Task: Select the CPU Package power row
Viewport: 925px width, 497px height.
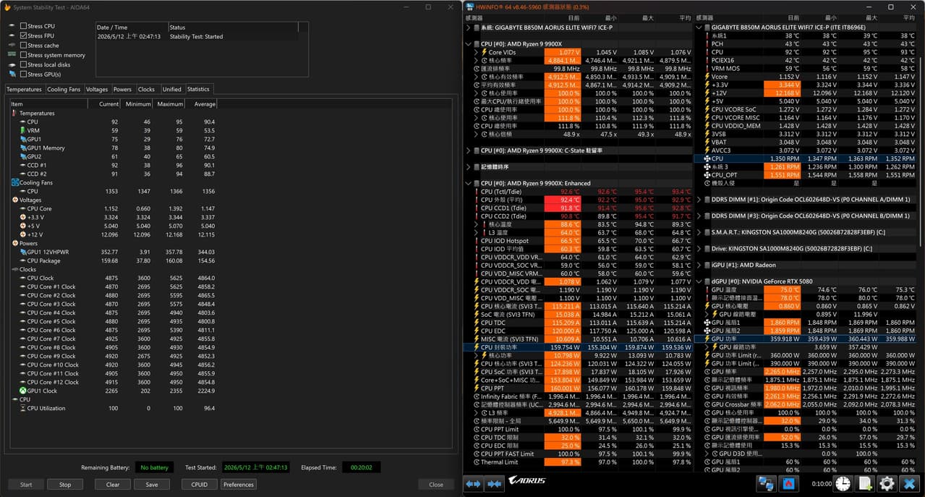Action: 114,260
